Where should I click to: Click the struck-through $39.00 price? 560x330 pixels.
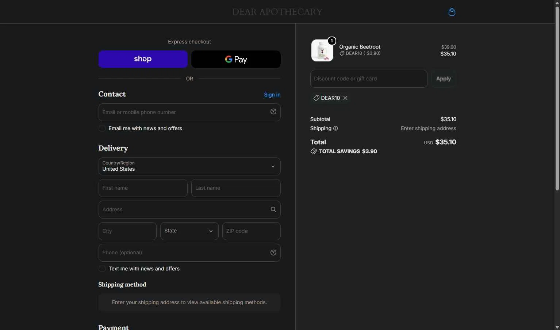[449, 47]
